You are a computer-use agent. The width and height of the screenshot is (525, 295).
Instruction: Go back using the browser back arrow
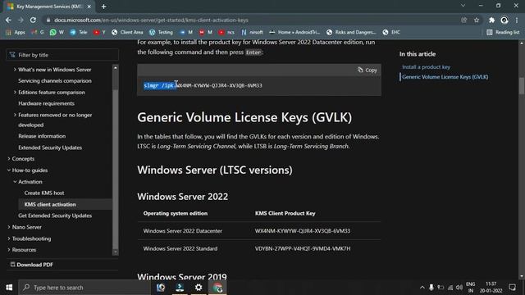(x=8, y=20)
